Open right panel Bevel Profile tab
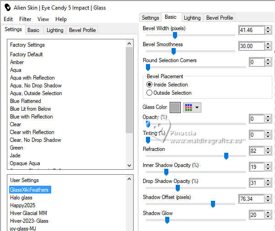 [220, 18]
